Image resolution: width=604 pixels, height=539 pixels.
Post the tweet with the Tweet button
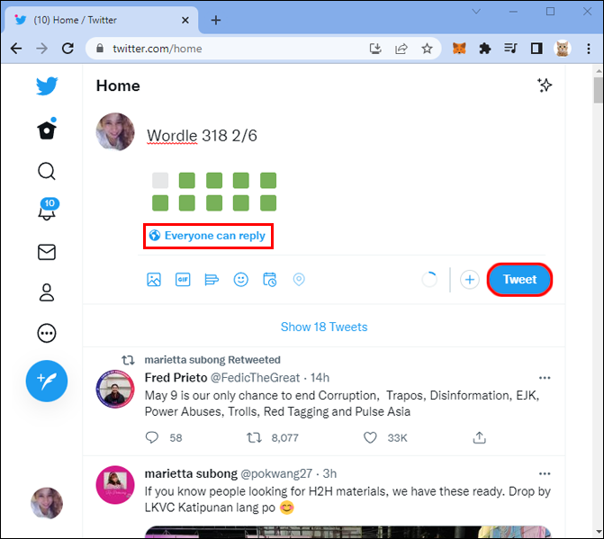pyautogui.click(x=519, y=280)
